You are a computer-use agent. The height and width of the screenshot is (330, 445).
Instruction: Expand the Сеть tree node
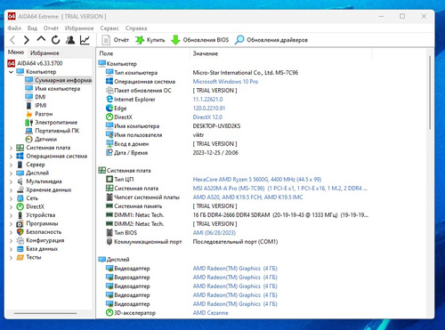pos(11,198)
